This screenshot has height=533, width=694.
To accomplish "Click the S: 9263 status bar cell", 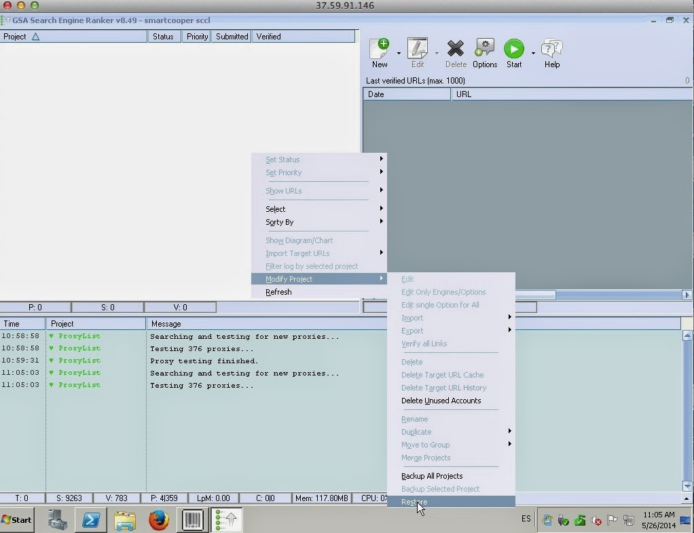I will [x=69, y=498].
